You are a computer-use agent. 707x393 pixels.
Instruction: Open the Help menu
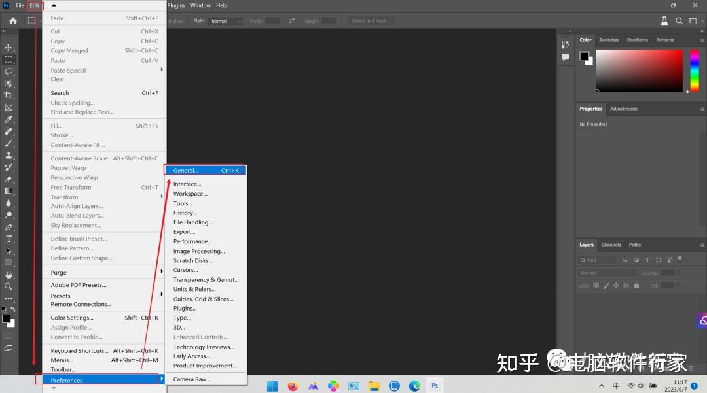222,5
